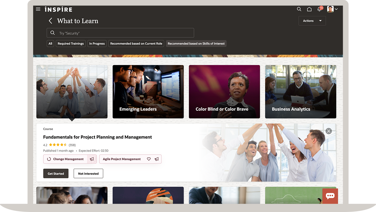The height and width of the screenshot is (212, 376).
Task: Select the All filter
Action: (x=50, y=44)
